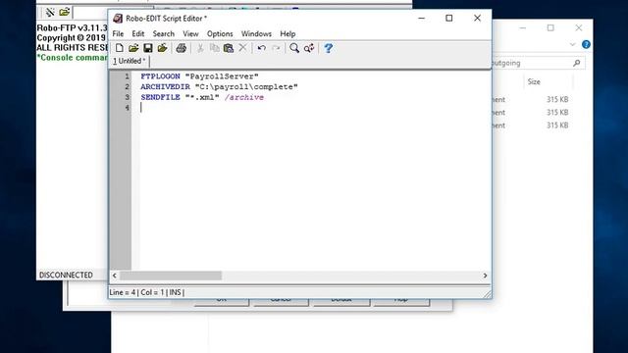Click the SENDFILE command on line 3
Image resolution: width=628 pixels, height=353 pixels.
tap(160, 97)
